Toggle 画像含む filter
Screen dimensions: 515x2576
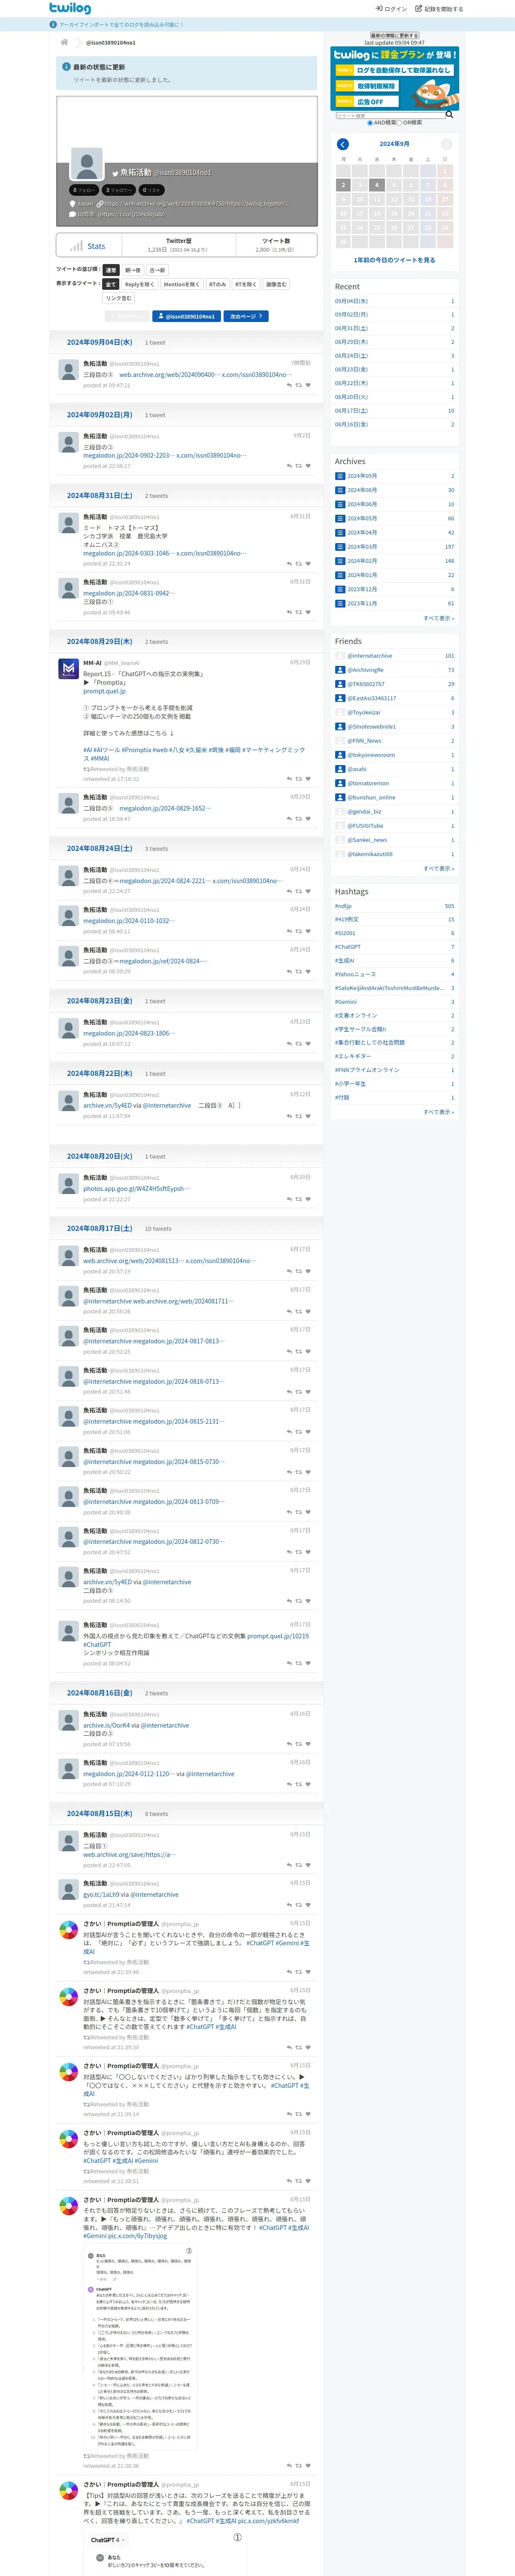click(276, 284)
